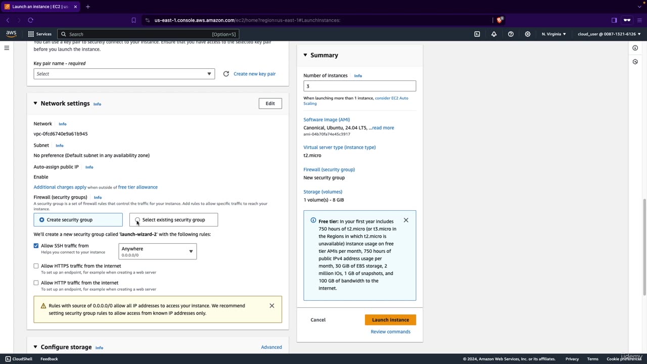
Task: Open the Key pair name dropdown
Action: pos(124,74)
